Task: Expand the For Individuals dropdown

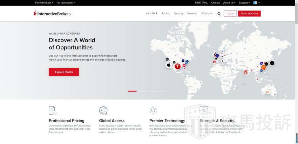Action: click(44, 2)
